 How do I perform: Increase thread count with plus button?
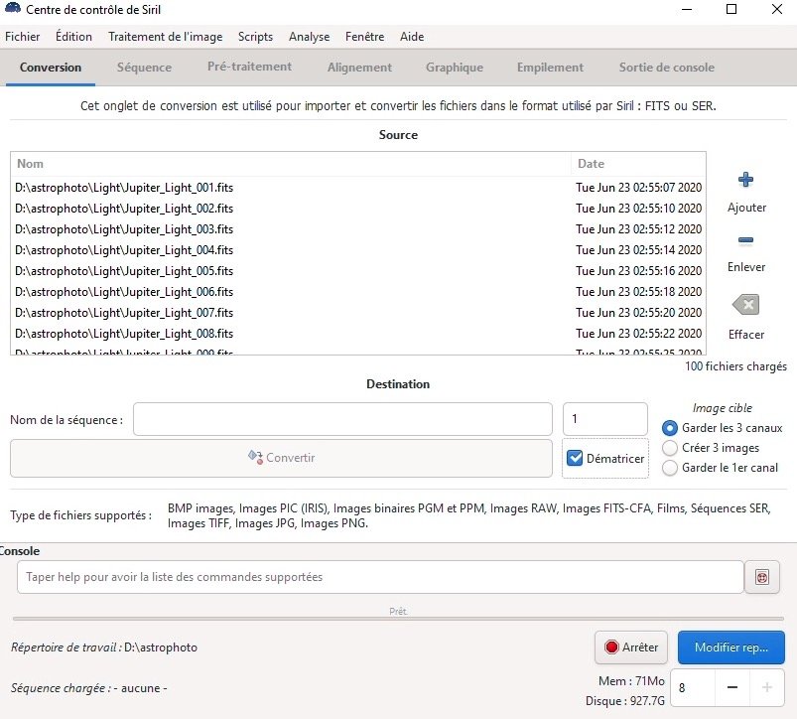coord(766,687)
